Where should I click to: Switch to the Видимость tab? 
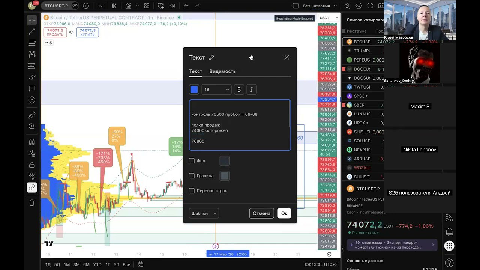(222, 71)
